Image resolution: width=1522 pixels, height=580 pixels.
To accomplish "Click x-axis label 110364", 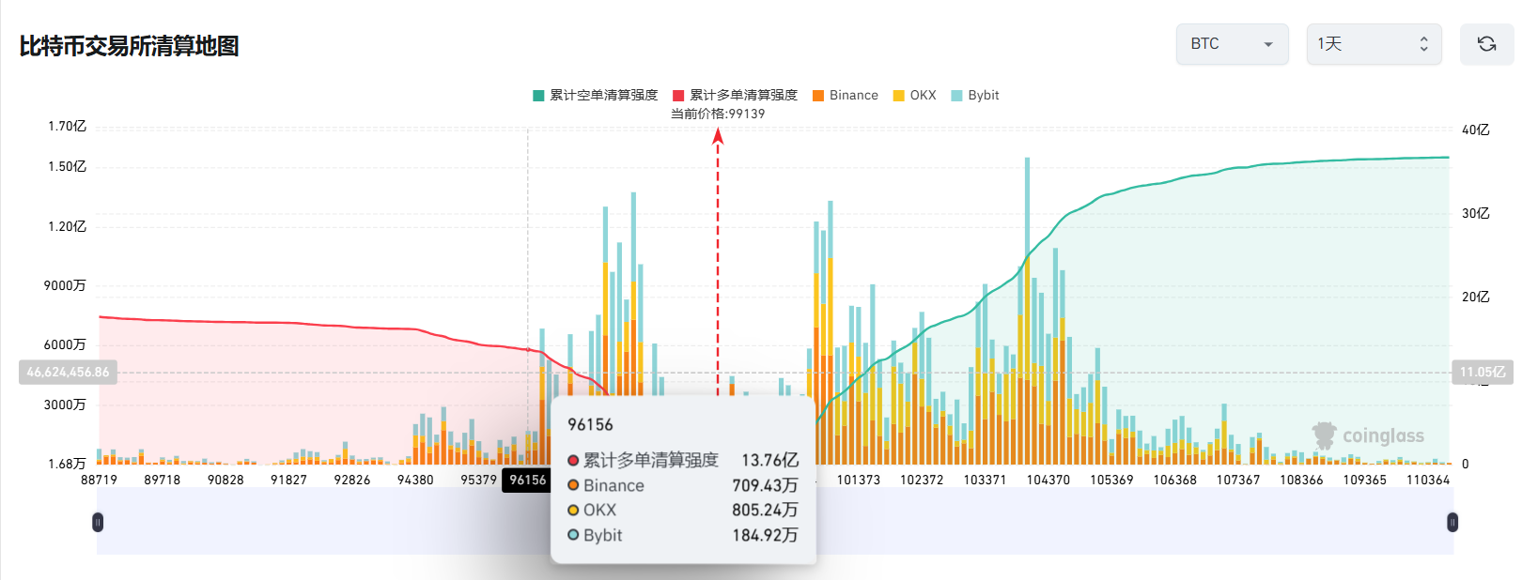I will [x=1428, y=480].
